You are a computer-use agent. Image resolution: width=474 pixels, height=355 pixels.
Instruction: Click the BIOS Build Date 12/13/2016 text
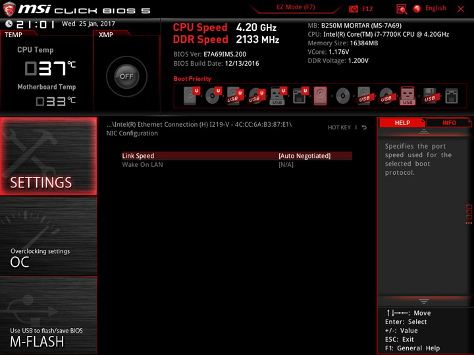point(216,63)
